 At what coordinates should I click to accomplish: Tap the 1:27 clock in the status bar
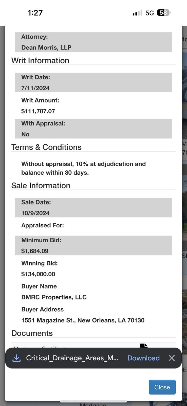tap(35, 13)
